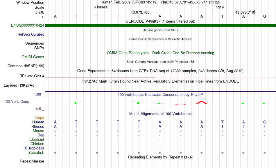Select the X_tropicalis alignment row label
Viewport: 276px width, 168px height.
(34, 148)
